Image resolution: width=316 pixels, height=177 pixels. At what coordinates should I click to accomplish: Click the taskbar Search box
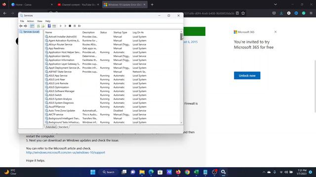[x=109, y=172]
